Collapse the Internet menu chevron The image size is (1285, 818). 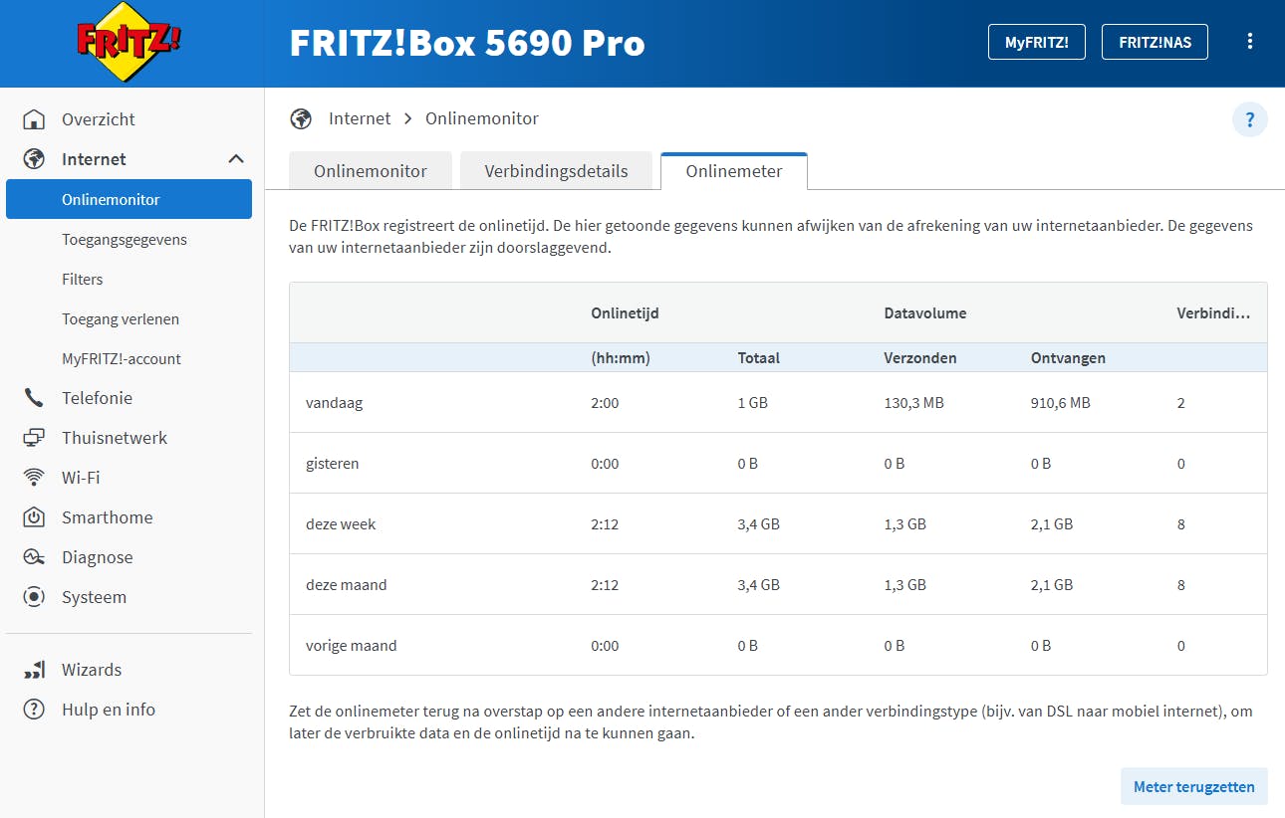pyautogui.click(x=236, y=158)
